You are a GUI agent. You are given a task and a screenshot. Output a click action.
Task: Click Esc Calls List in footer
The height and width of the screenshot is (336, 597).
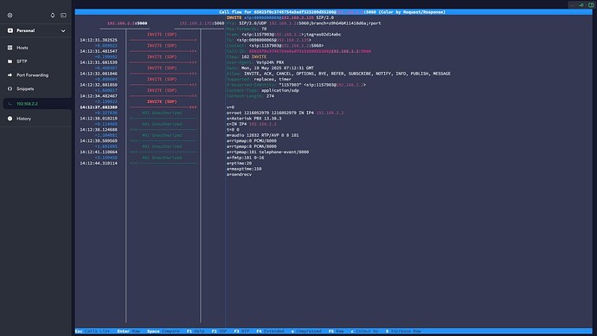click(x=93, y=331)
